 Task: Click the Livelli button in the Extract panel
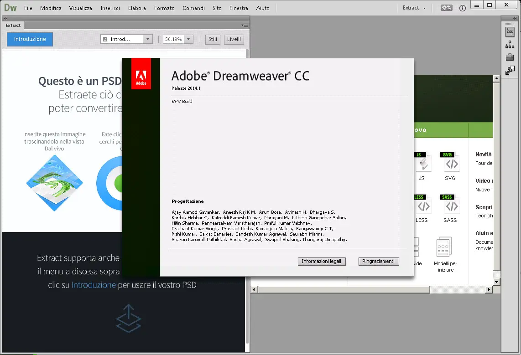234,39
